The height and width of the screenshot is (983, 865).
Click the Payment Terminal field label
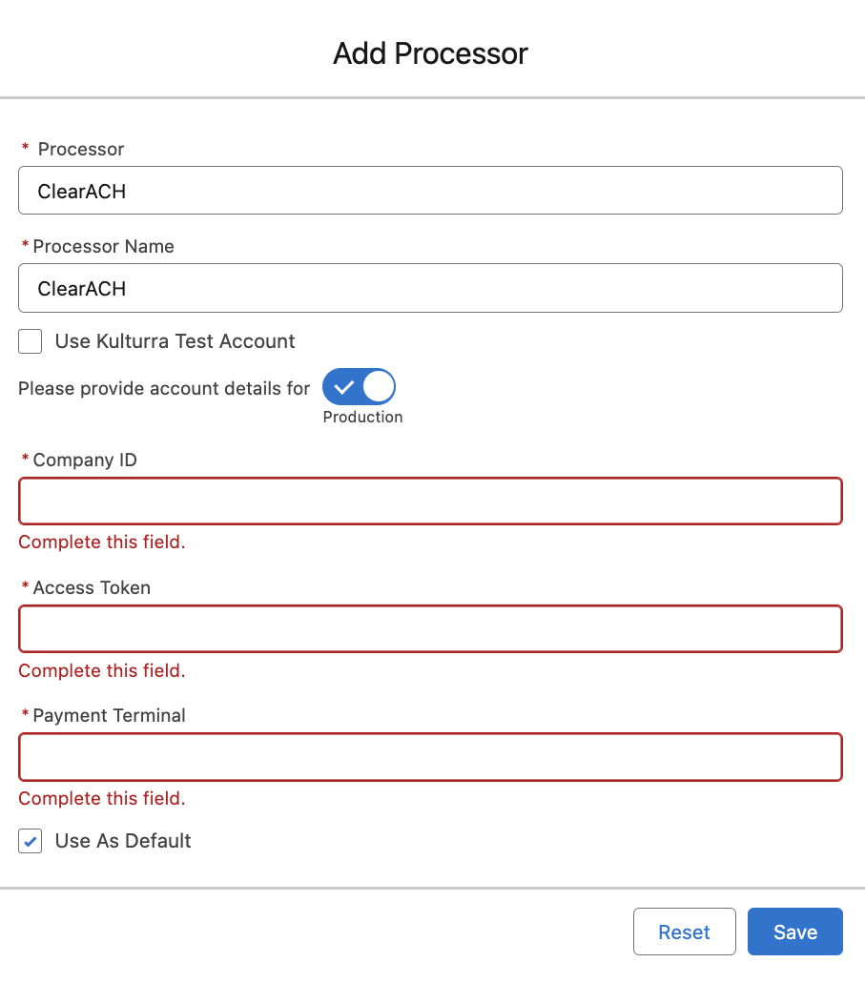109,715
